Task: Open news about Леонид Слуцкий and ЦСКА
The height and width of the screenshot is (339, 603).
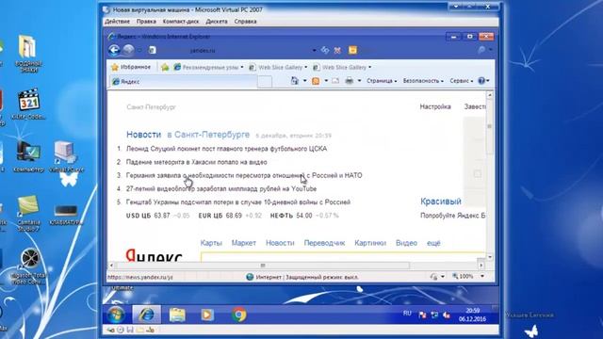Action: [x=226, y=149]
